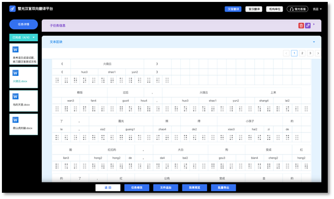This screenshot has height=199, width=334.
Task: Click the 批量导出 button
Action: (223, 188)
